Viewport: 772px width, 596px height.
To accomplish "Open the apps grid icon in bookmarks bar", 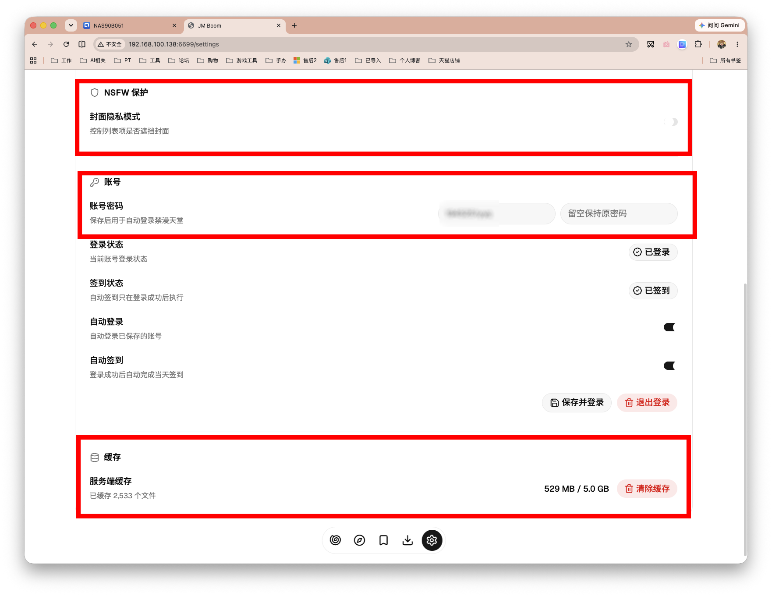I will pos(33,60).
